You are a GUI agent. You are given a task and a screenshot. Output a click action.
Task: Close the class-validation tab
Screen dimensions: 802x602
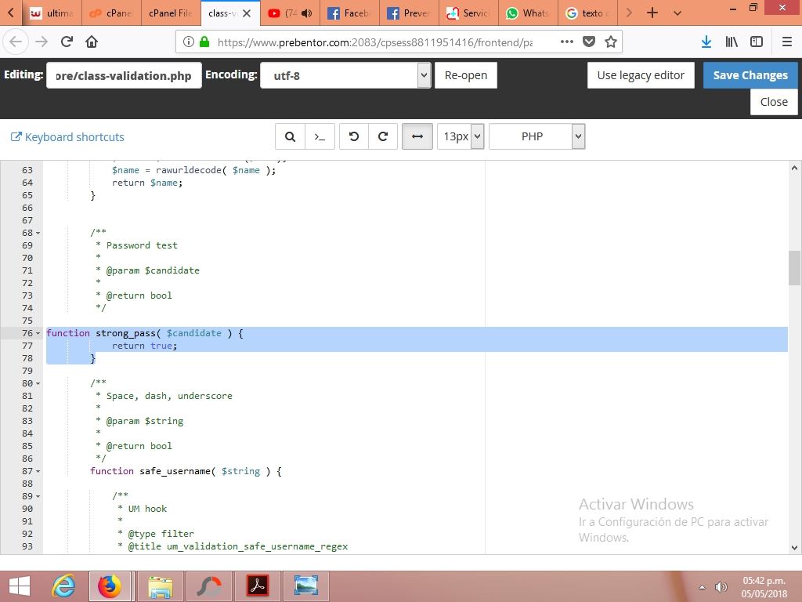click(247, 13)
